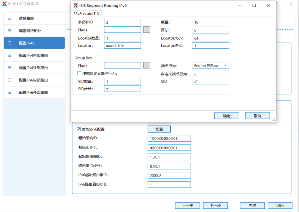Open SRv6 settings with 配置 button

tap(159, 129)
